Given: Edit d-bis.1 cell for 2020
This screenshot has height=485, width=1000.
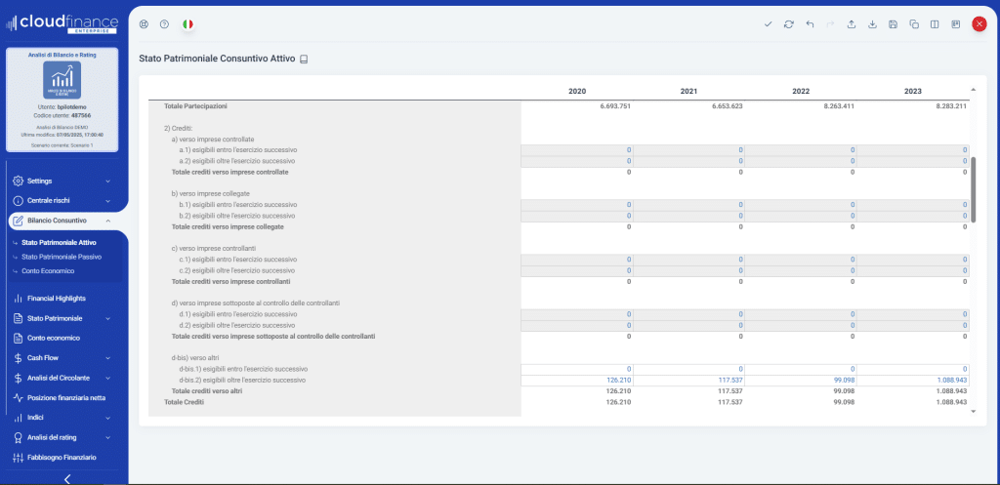Looking at the screenshot, I should tap(577, 369).
